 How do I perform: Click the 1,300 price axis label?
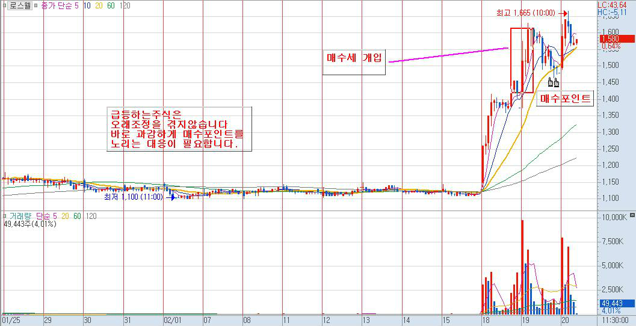point(610,132)
